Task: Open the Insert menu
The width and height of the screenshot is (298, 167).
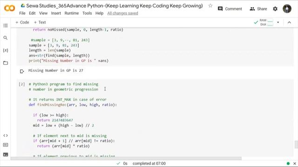Action: [x=56, y=13]
